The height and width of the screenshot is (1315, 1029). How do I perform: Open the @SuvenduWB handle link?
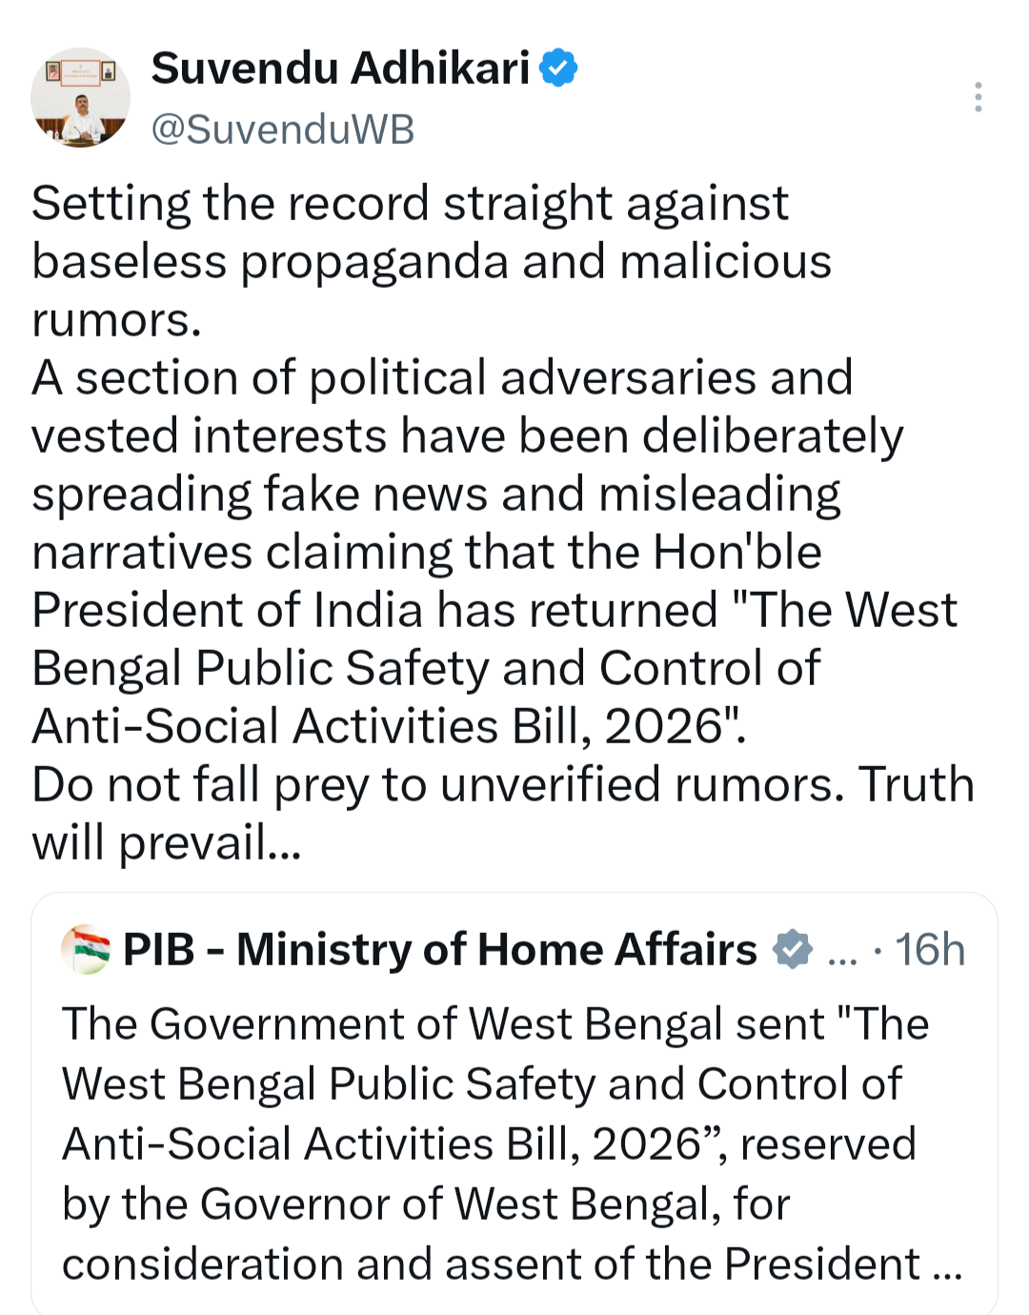(283, 130)
